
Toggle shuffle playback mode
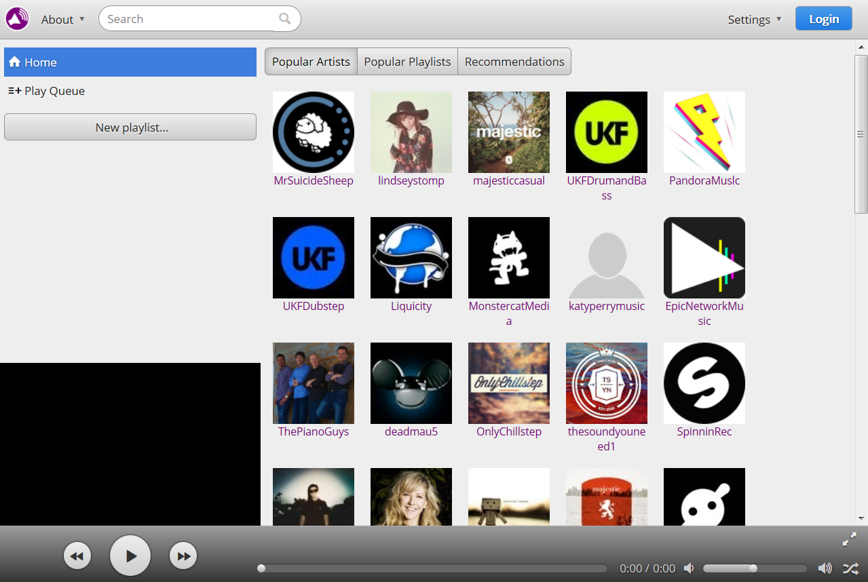[x=850, y=568]
